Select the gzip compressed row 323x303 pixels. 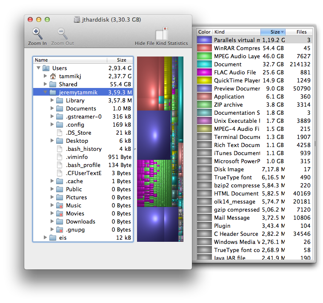pos(254,210)
